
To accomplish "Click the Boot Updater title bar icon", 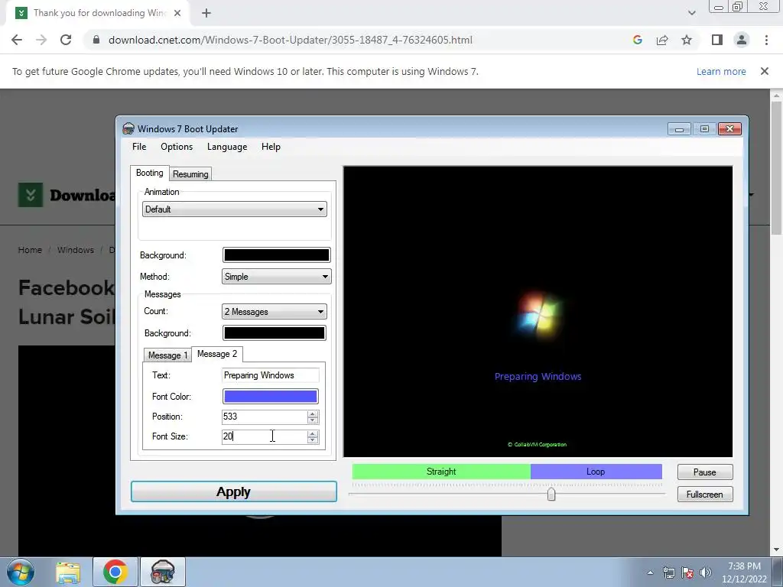I will point(128,128).
